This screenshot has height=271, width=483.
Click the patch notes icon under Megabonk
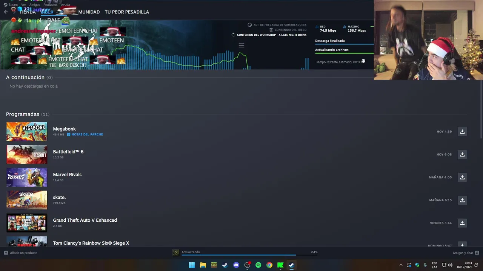click(x=69, y=134)
